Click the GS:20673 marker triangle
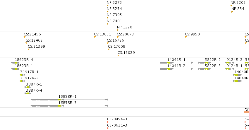This screenshot has width=249, height=130. click(118, 37)
